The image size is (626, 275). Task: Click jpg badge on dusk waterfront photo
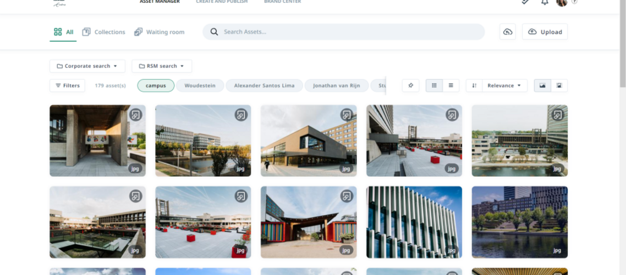(x=557, y=250)
